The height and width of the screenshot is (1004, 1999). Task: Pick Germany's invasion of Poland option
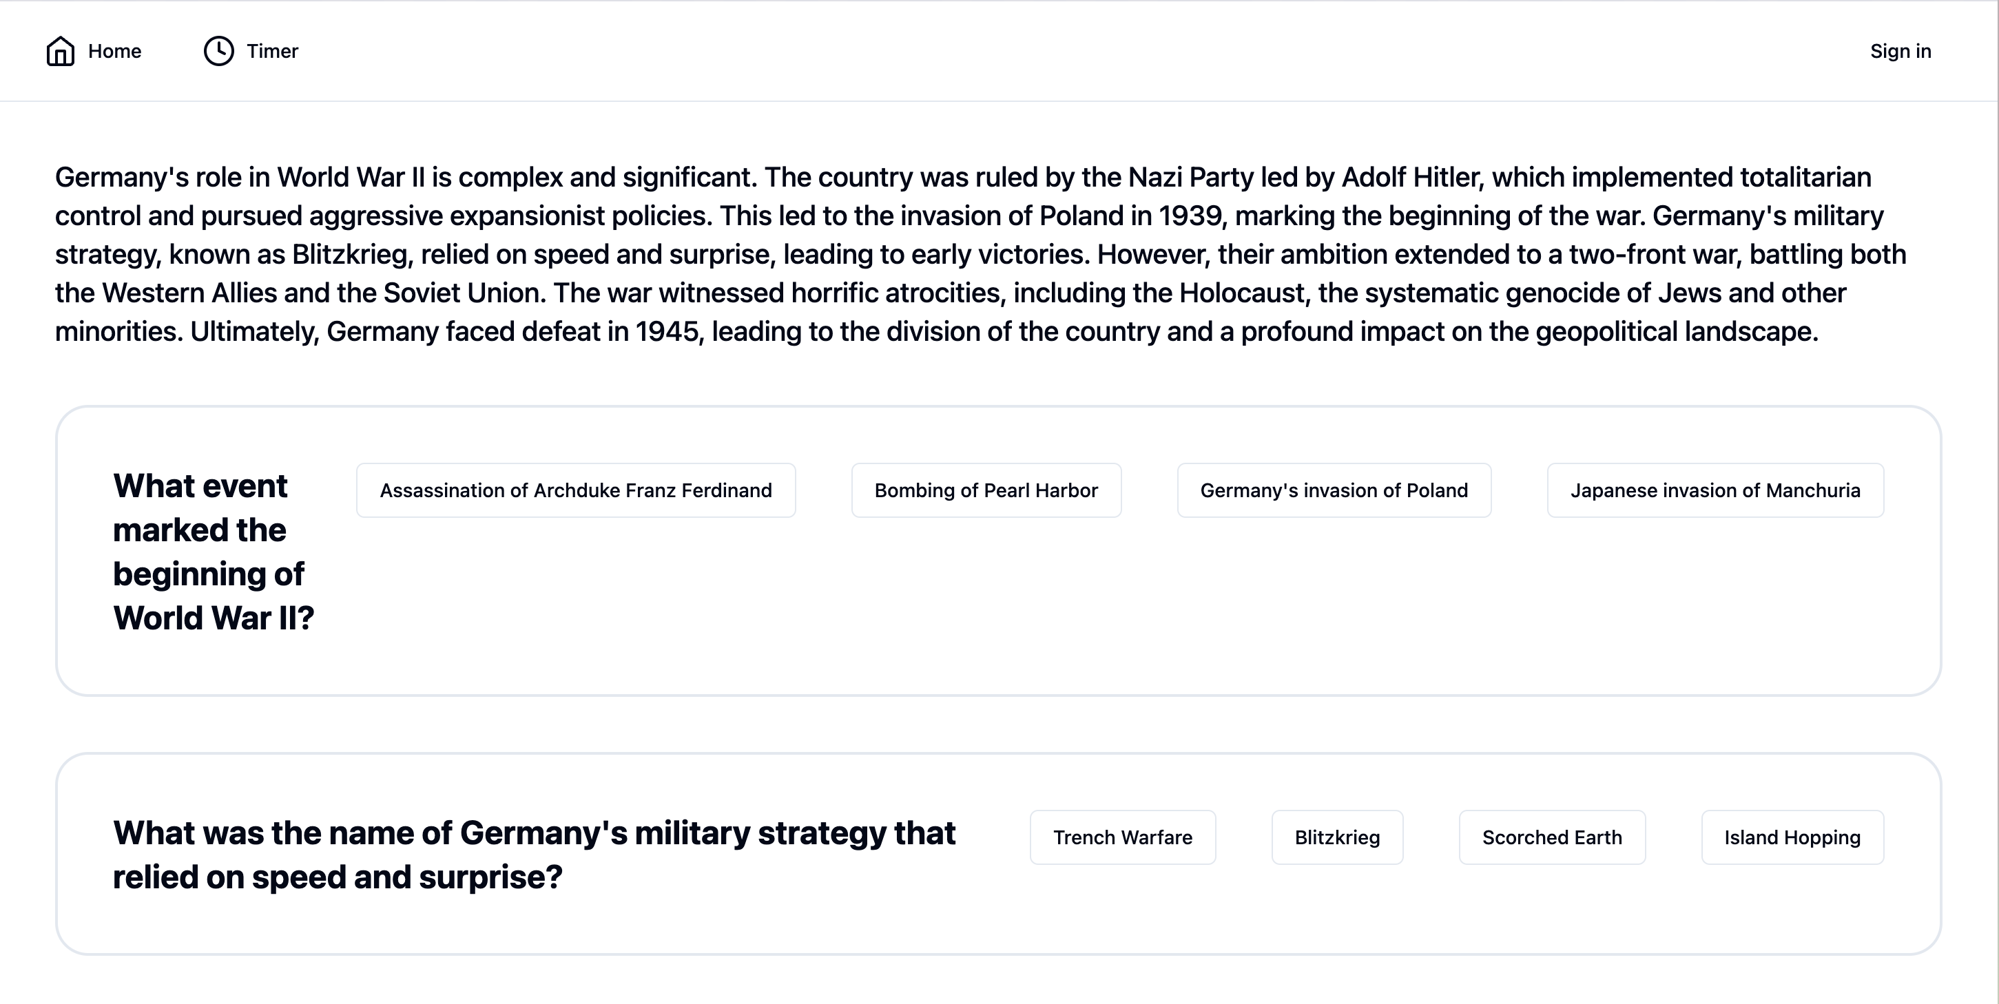(x=1333, y=490)
